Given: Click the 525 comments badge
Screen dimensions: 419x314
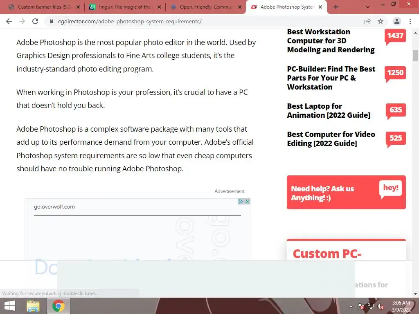Looking at the screenshot, I should (x=396, y=139).
